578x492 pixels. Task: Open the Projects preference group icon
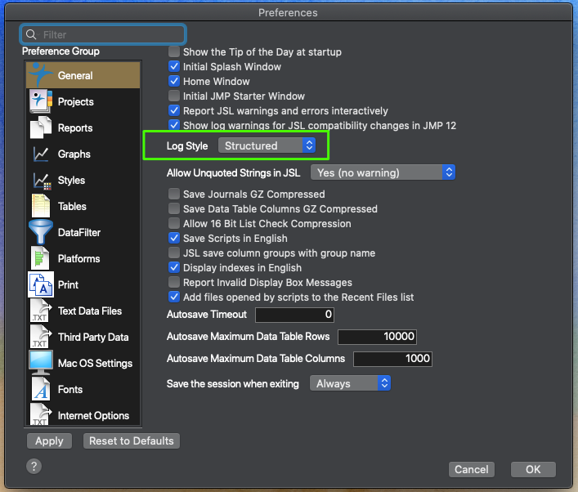41,101
